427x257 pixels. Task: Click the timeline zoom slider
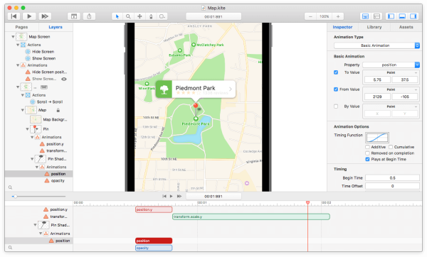coord(38,196)
